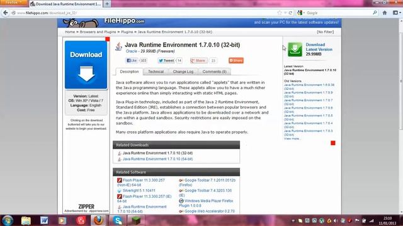Open old version Java Runtime 1.7.0.9 link
Viewport: 403px width, 226px height.
[x=308, y=94]
